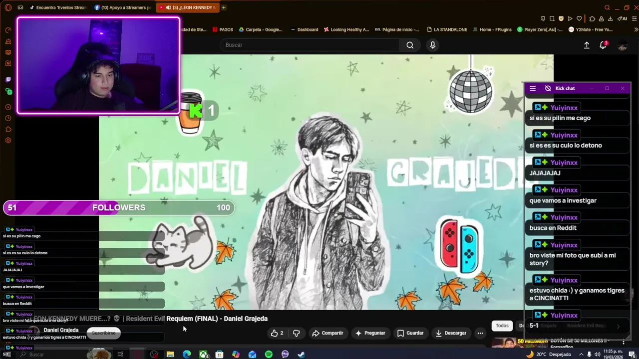
Task: Click the Preguntar button under video
Action: pos(370,333)
